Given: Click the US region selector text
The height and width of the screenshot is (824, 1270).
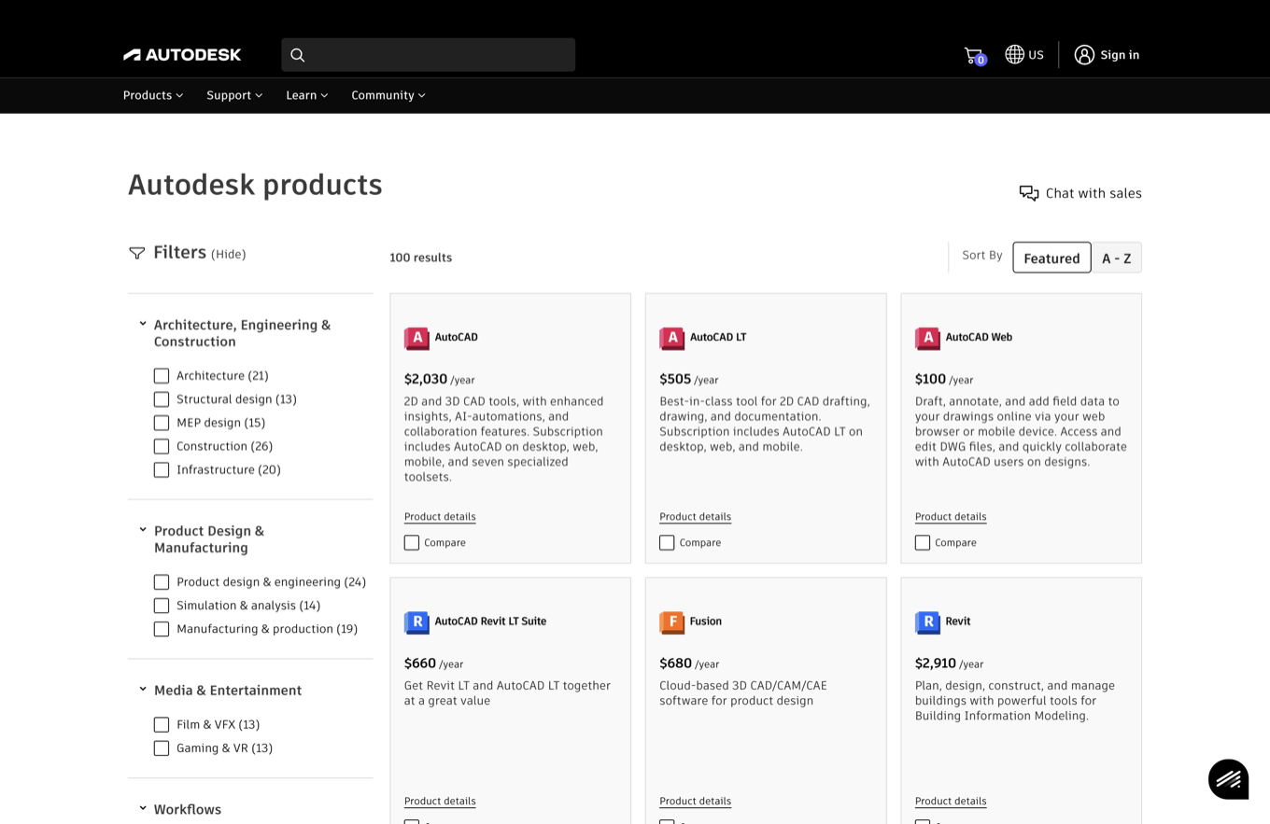Looking at the screenshot, I should click(x=1036, y=55).
